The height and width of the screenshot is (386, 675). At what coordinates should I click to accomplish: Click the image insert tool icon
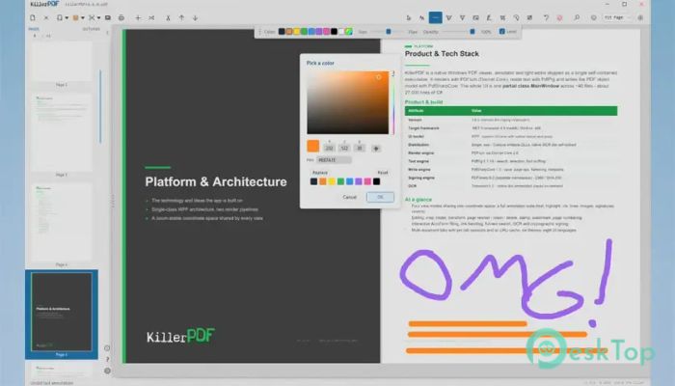click(475, 17)
